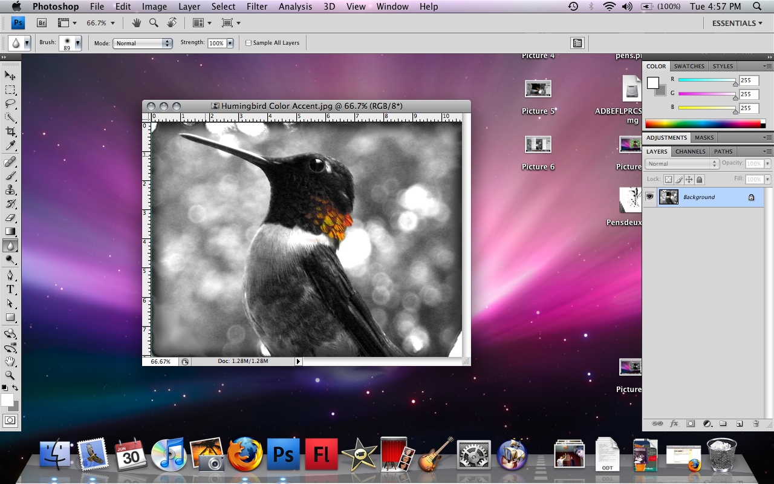Pick a color from the spectrum ramp

coord(702,123)
